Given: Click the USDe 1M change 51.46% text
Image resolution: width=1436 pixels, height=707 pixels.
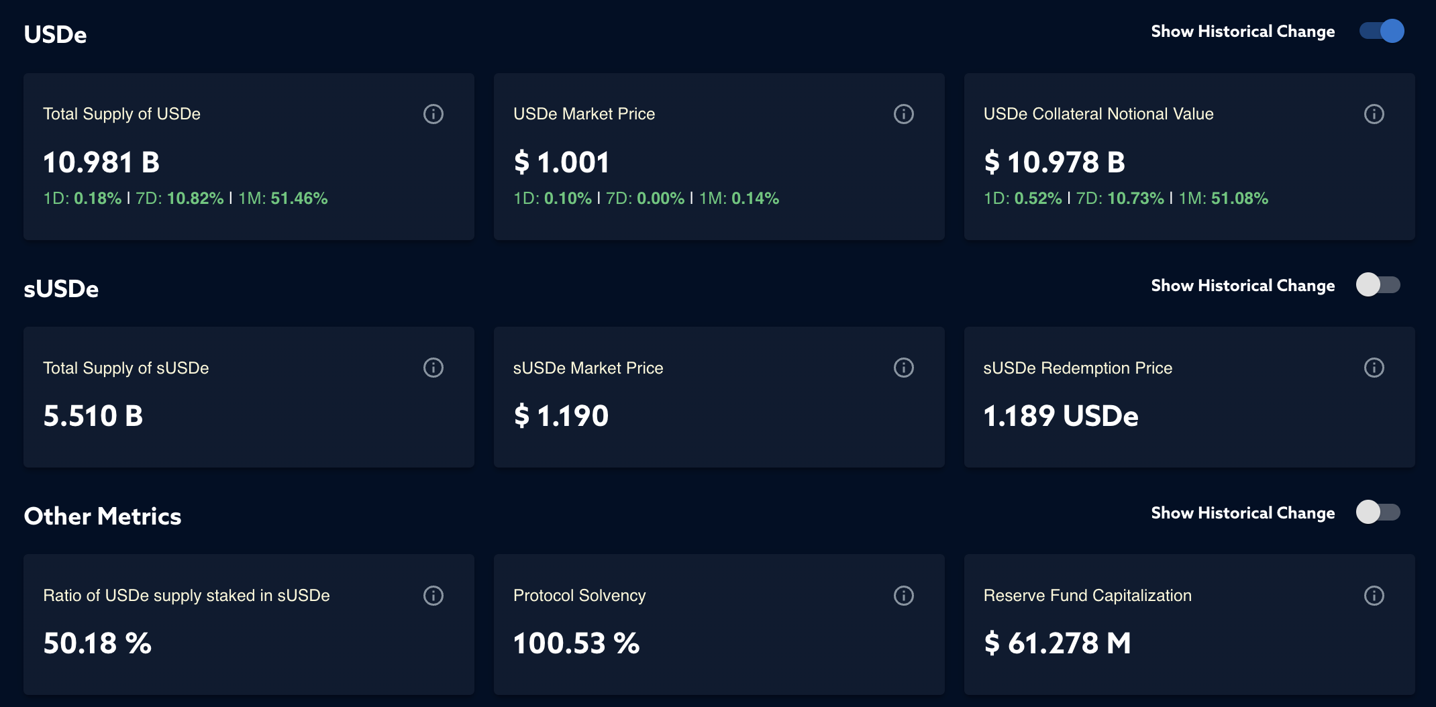Looking at the screenshot, I should tap(299, 199).
